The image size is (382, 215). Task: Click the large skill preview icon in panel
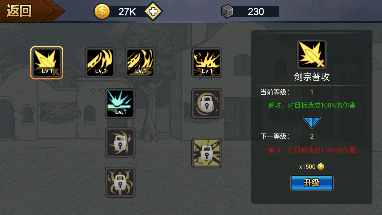(312, 54)
